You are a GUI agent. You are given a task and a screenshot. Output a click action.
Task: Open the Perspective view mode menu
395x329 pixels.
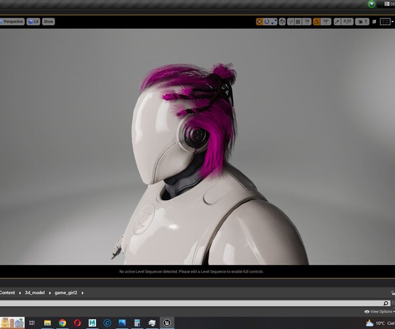[x=12, y=22]
